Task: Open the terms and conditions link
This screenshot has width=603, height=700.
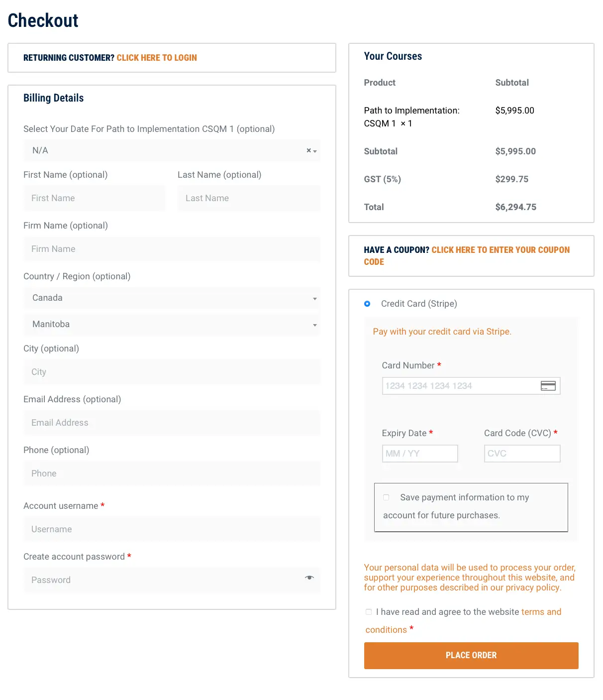Action: (x=541, y=612)
